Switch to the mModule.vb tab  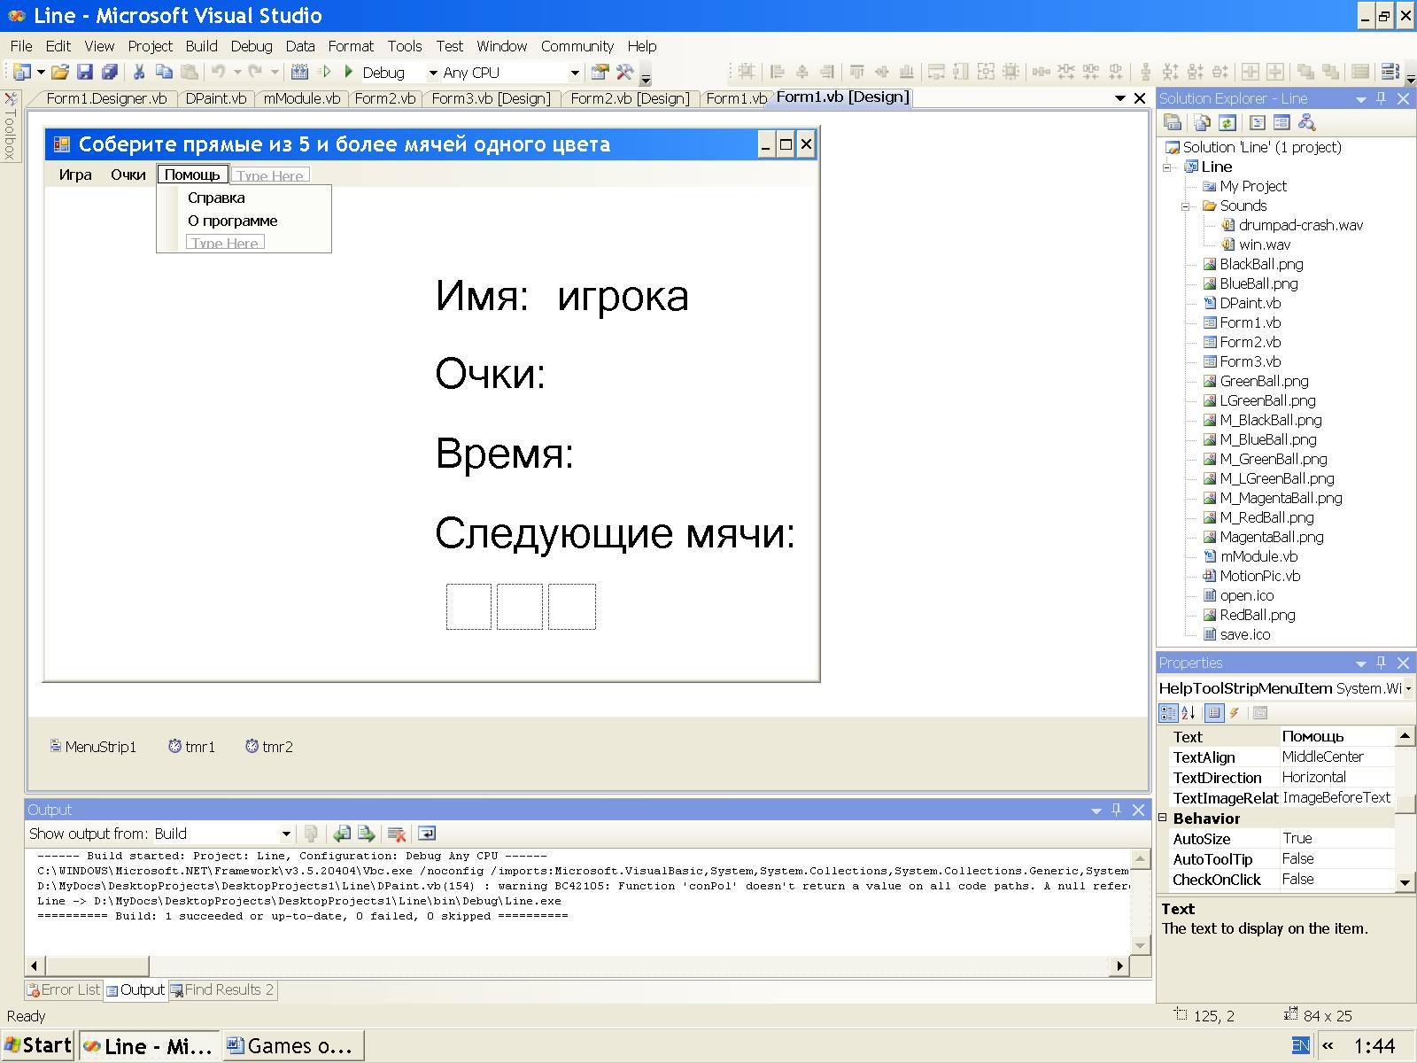coord(301,98)
